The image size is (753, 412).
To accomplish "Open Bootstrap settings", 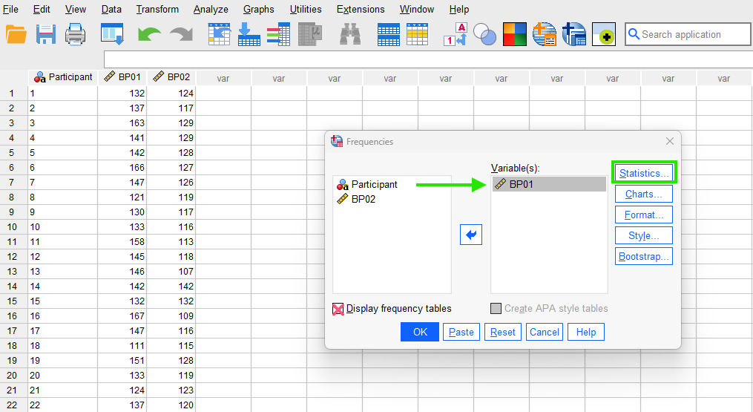I will 643,256.
